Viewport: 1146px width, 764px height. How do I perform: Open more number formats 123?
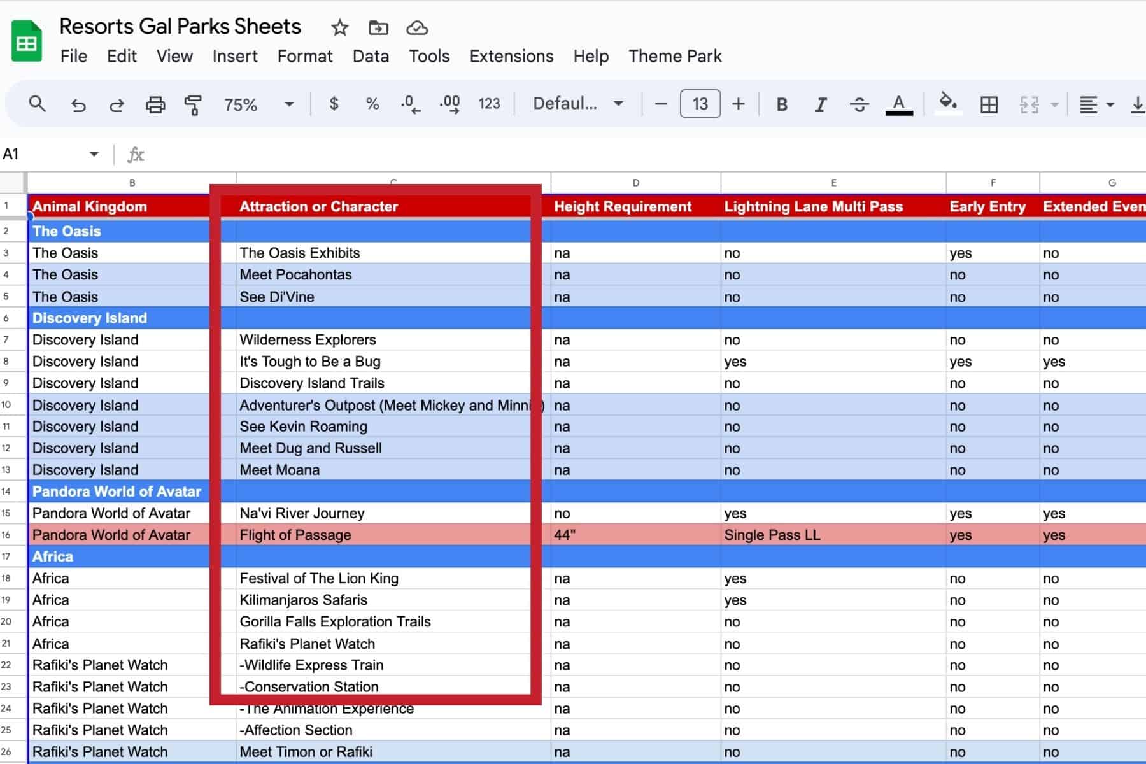[489, 104]
